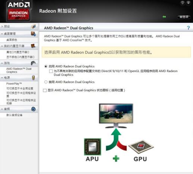Click the game controller icon in sidebar
193x174 pixels.
(33, 63)
